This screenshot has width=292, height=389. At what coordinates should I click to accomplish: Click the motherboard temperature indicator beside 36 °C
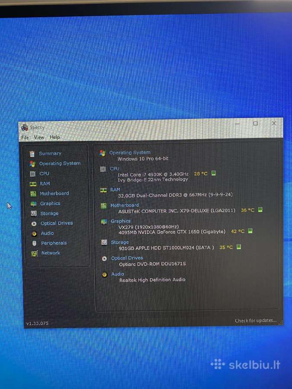pos(260,210)
